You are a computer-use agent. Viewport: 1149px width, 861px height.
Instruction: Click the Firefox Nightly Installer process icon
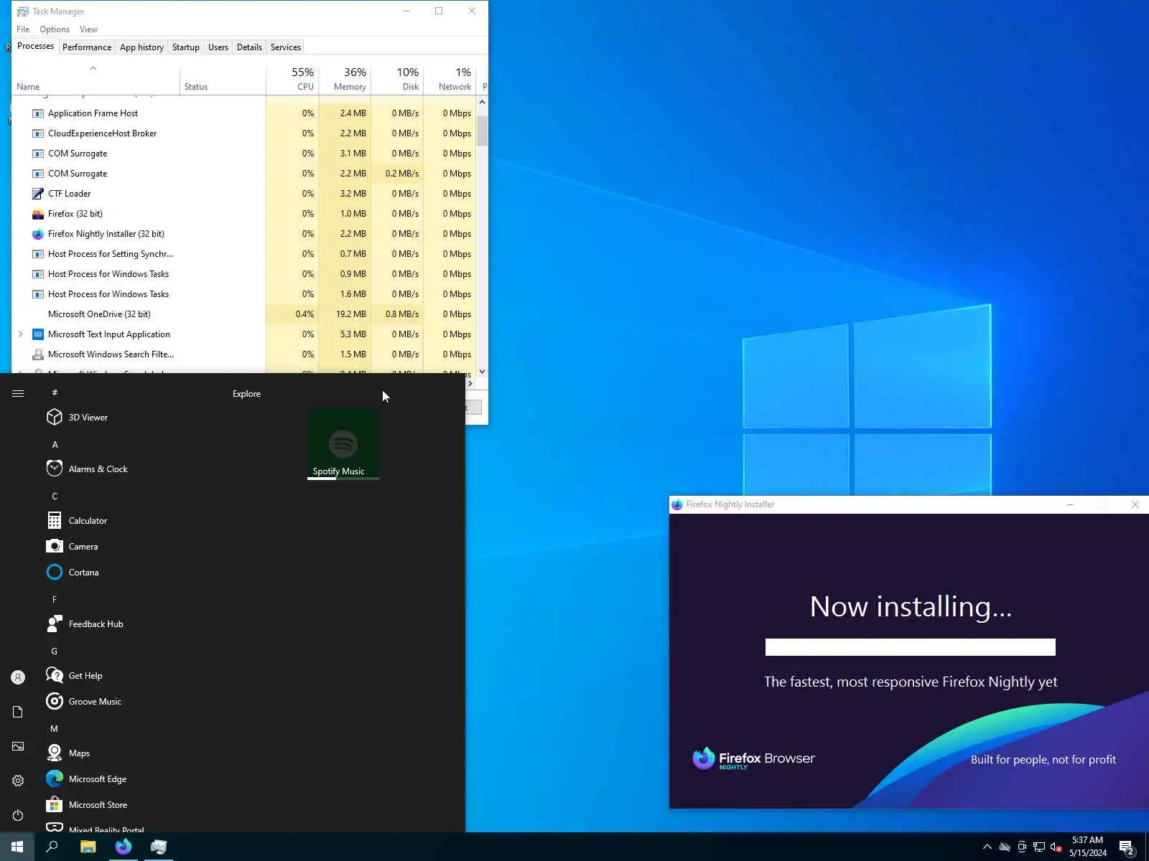pos(38,234)
